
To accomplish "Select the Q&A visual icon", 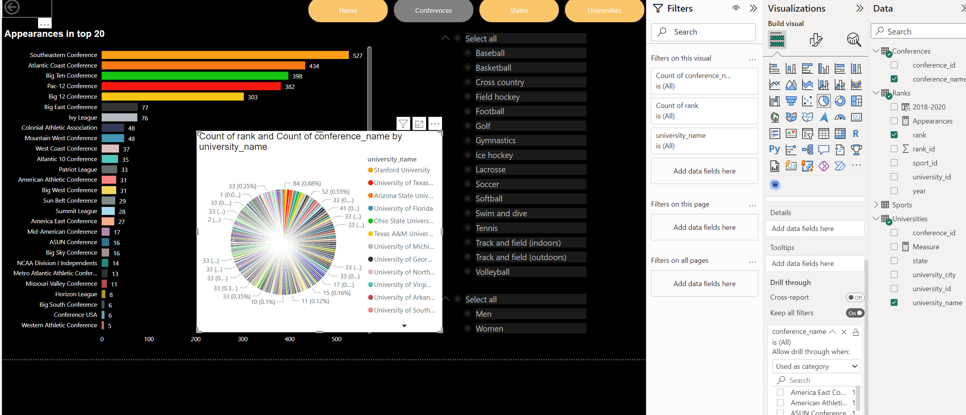I will (x=823, y=150).
